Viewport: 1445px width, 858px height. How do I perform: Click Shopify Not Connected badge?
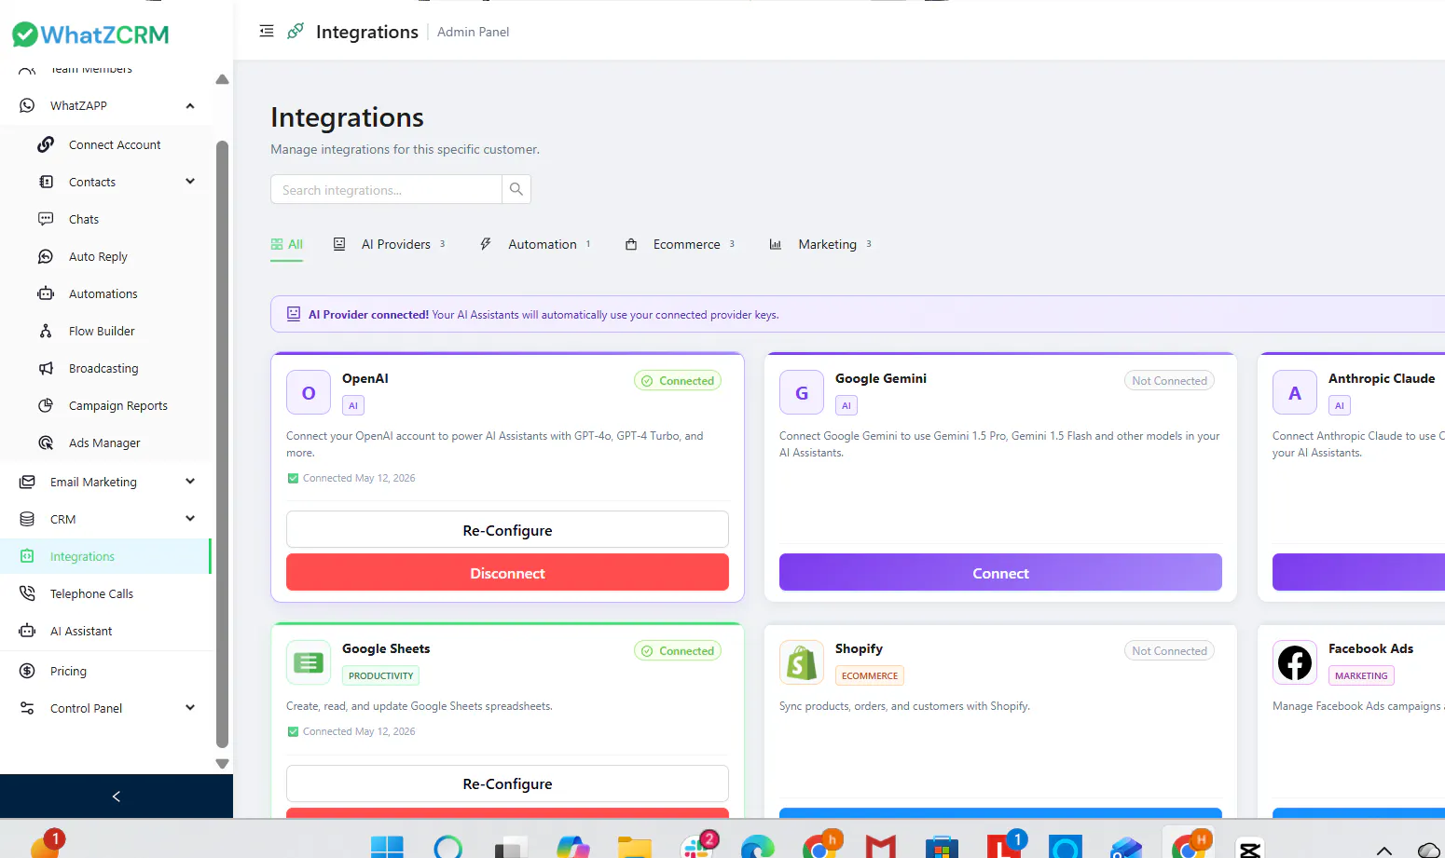coord(1169,650)
